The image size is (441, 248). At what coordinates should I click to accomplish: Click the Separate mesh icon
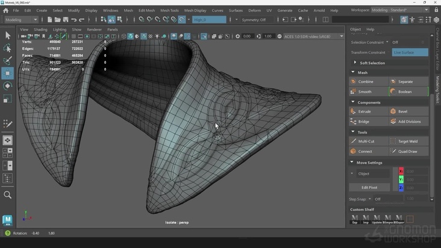393,81
